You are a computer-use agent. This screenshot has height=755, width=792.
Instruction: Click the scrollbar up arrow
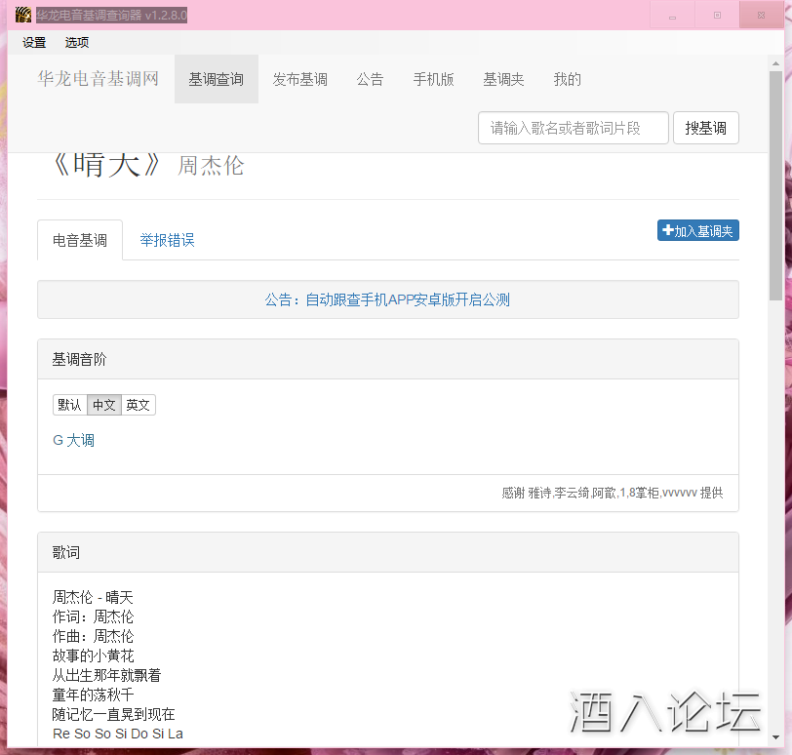pos(775,63)
